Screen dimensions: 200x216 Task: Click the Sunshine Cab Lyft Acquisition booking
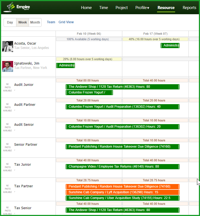(123, 192)
